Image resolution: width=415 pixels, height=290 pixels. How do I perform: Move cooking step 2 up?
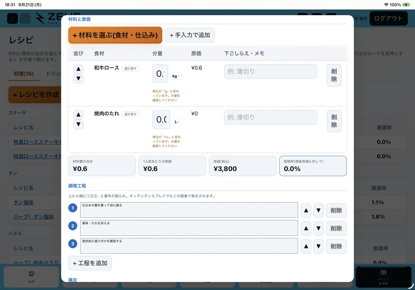coord(306,228)
